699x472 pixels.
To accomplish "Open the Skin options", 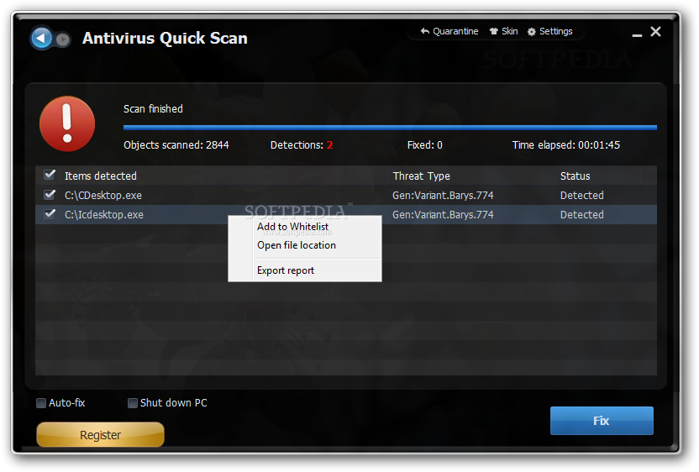I will (503, 31).
